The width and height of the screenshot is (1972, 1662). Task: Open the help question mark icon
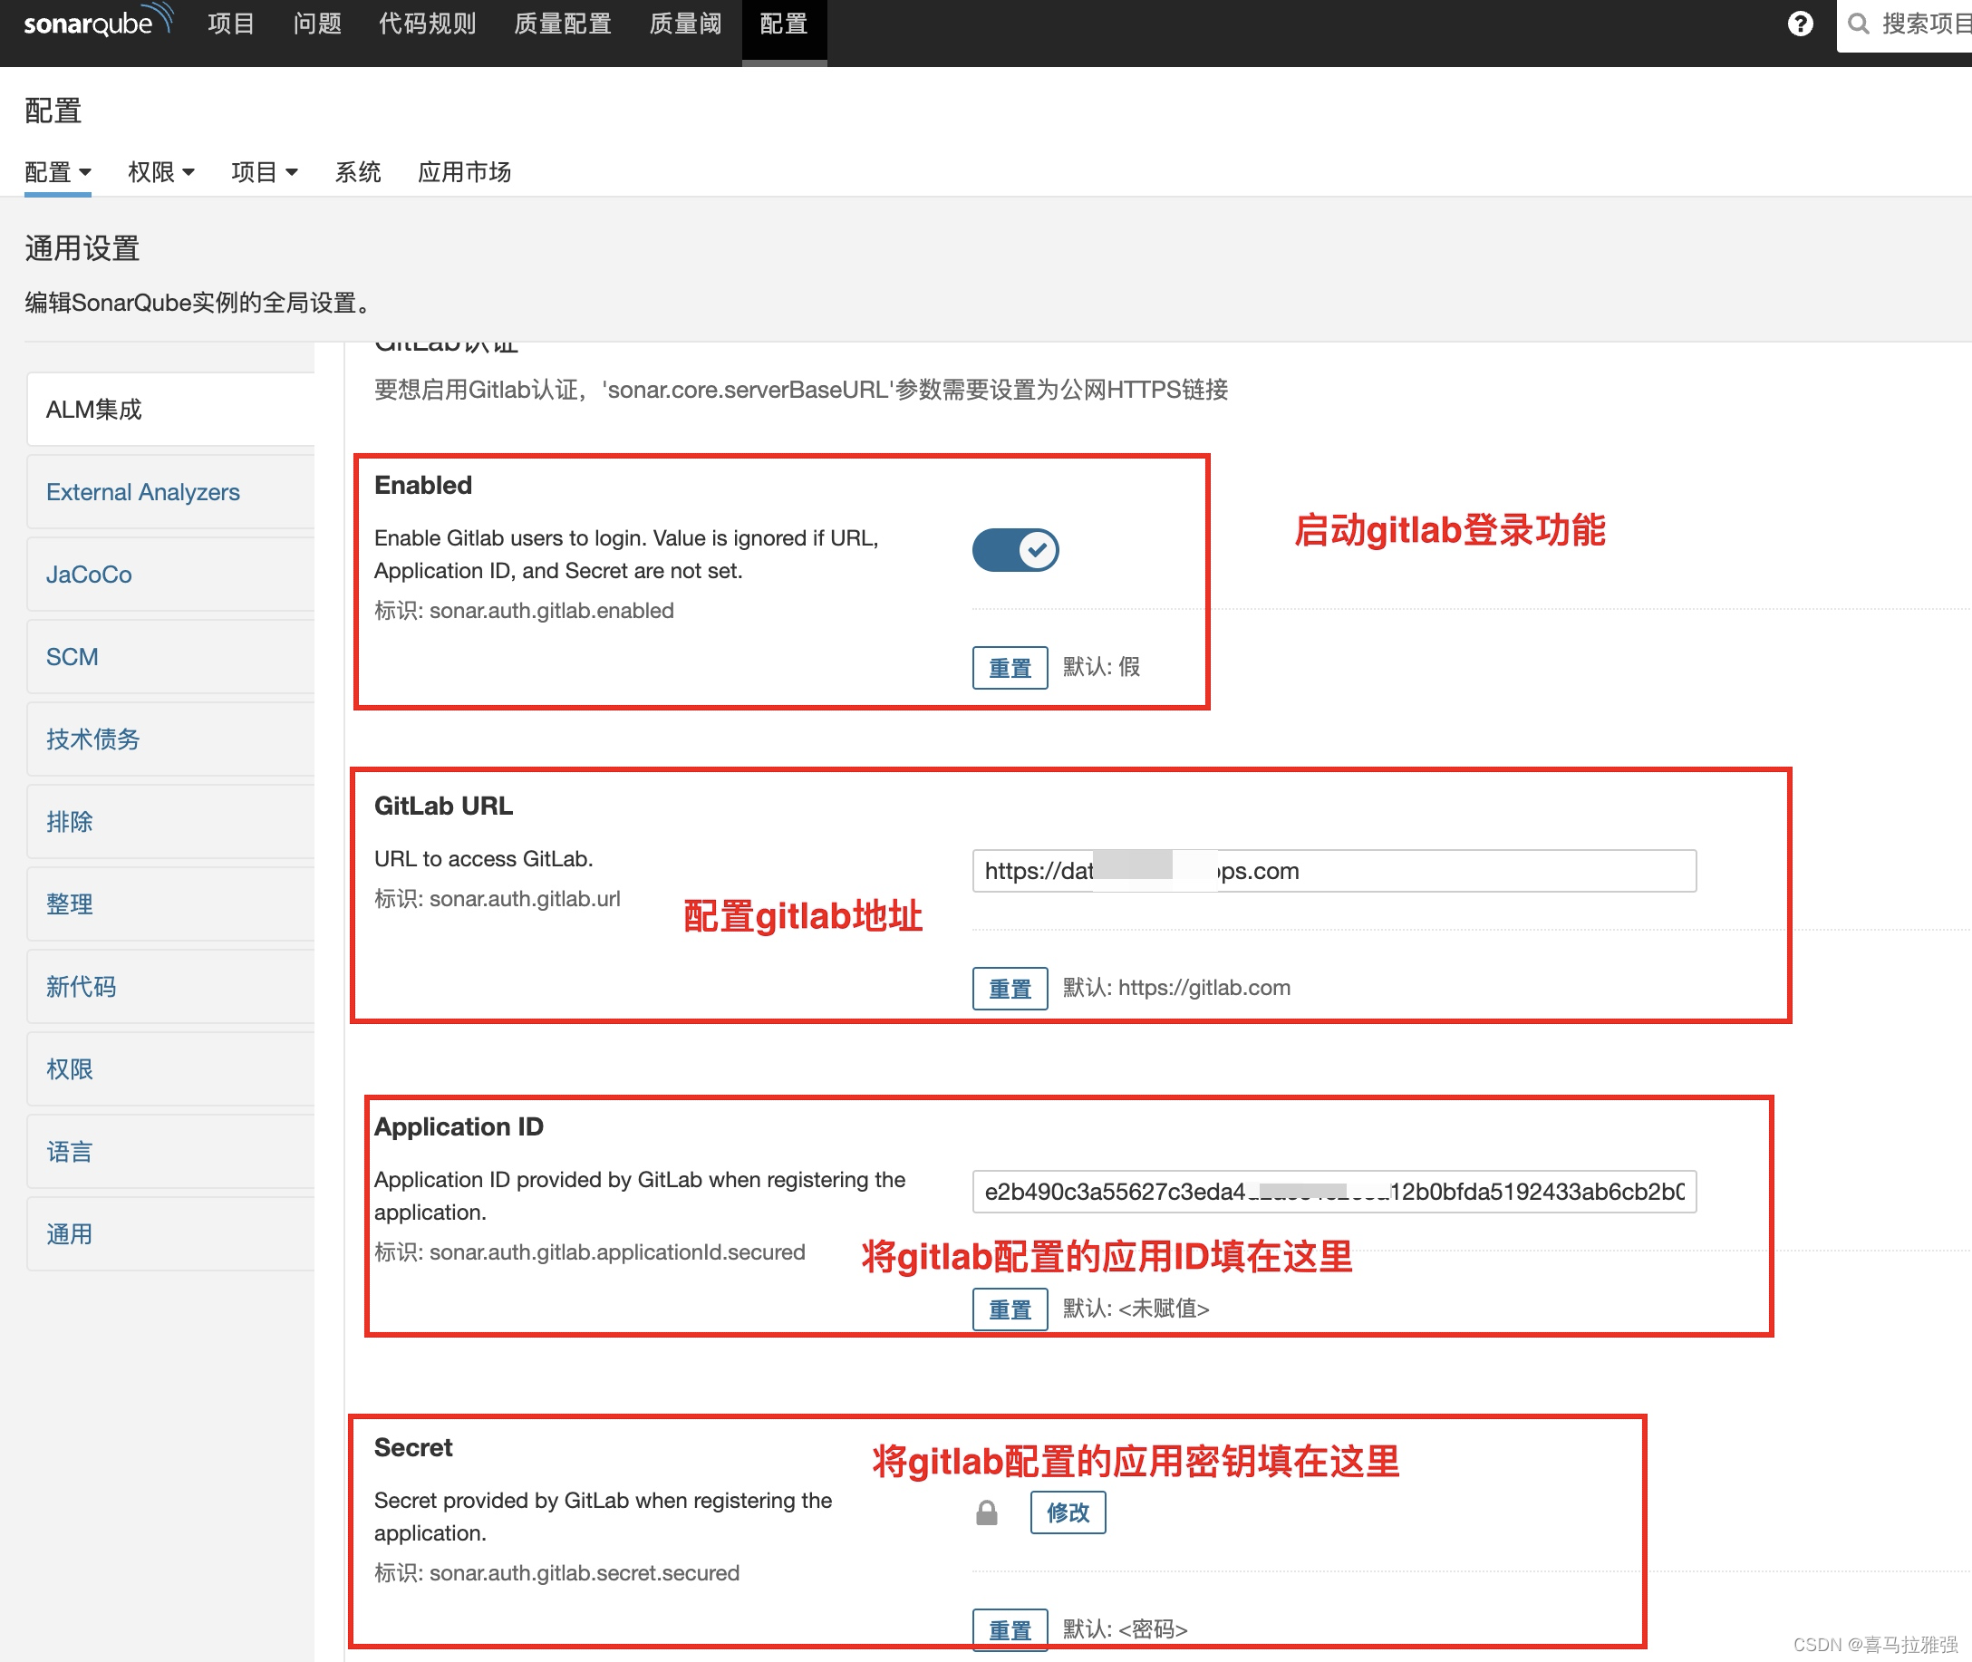(x=1800, y=24)
